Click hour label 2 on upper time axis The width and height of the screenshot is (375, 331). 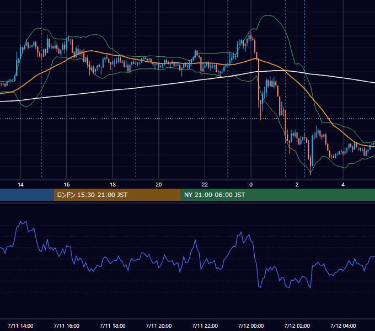pos(297,185)
